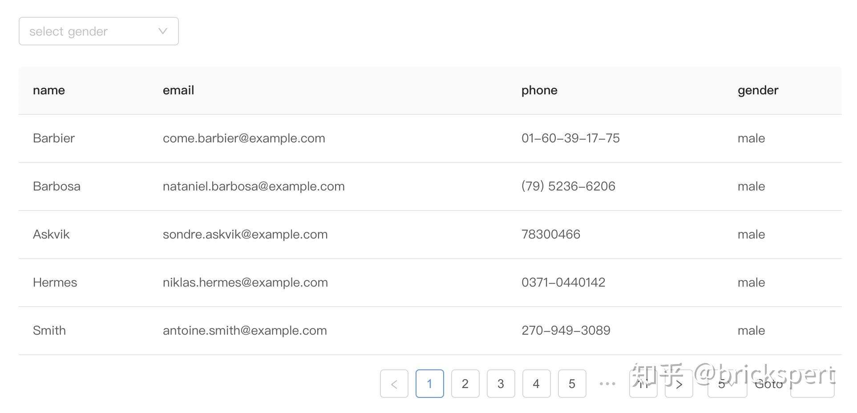Click the pagination ellipsis to jump forward
Viewport: 857px width, 413px height.
(607, 384)
